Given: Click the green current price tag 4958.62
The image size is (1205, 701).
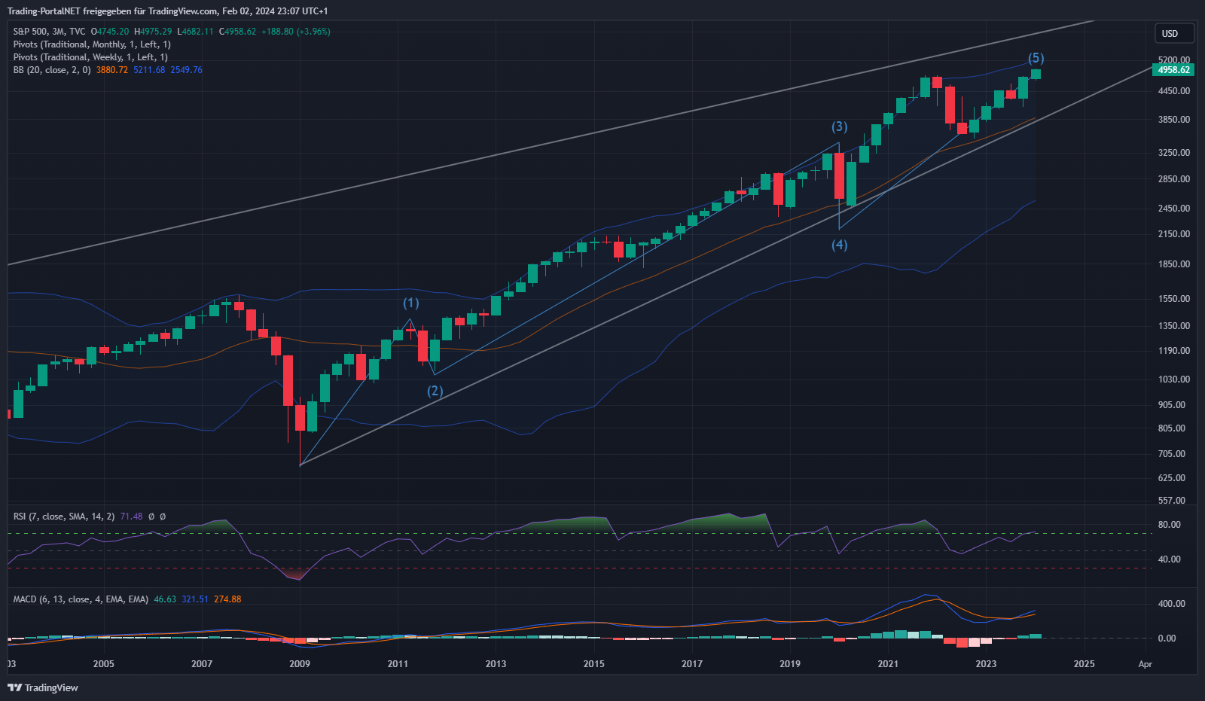Looking at the screenshot, I should pyautogui.click(x=1173, y=70).
